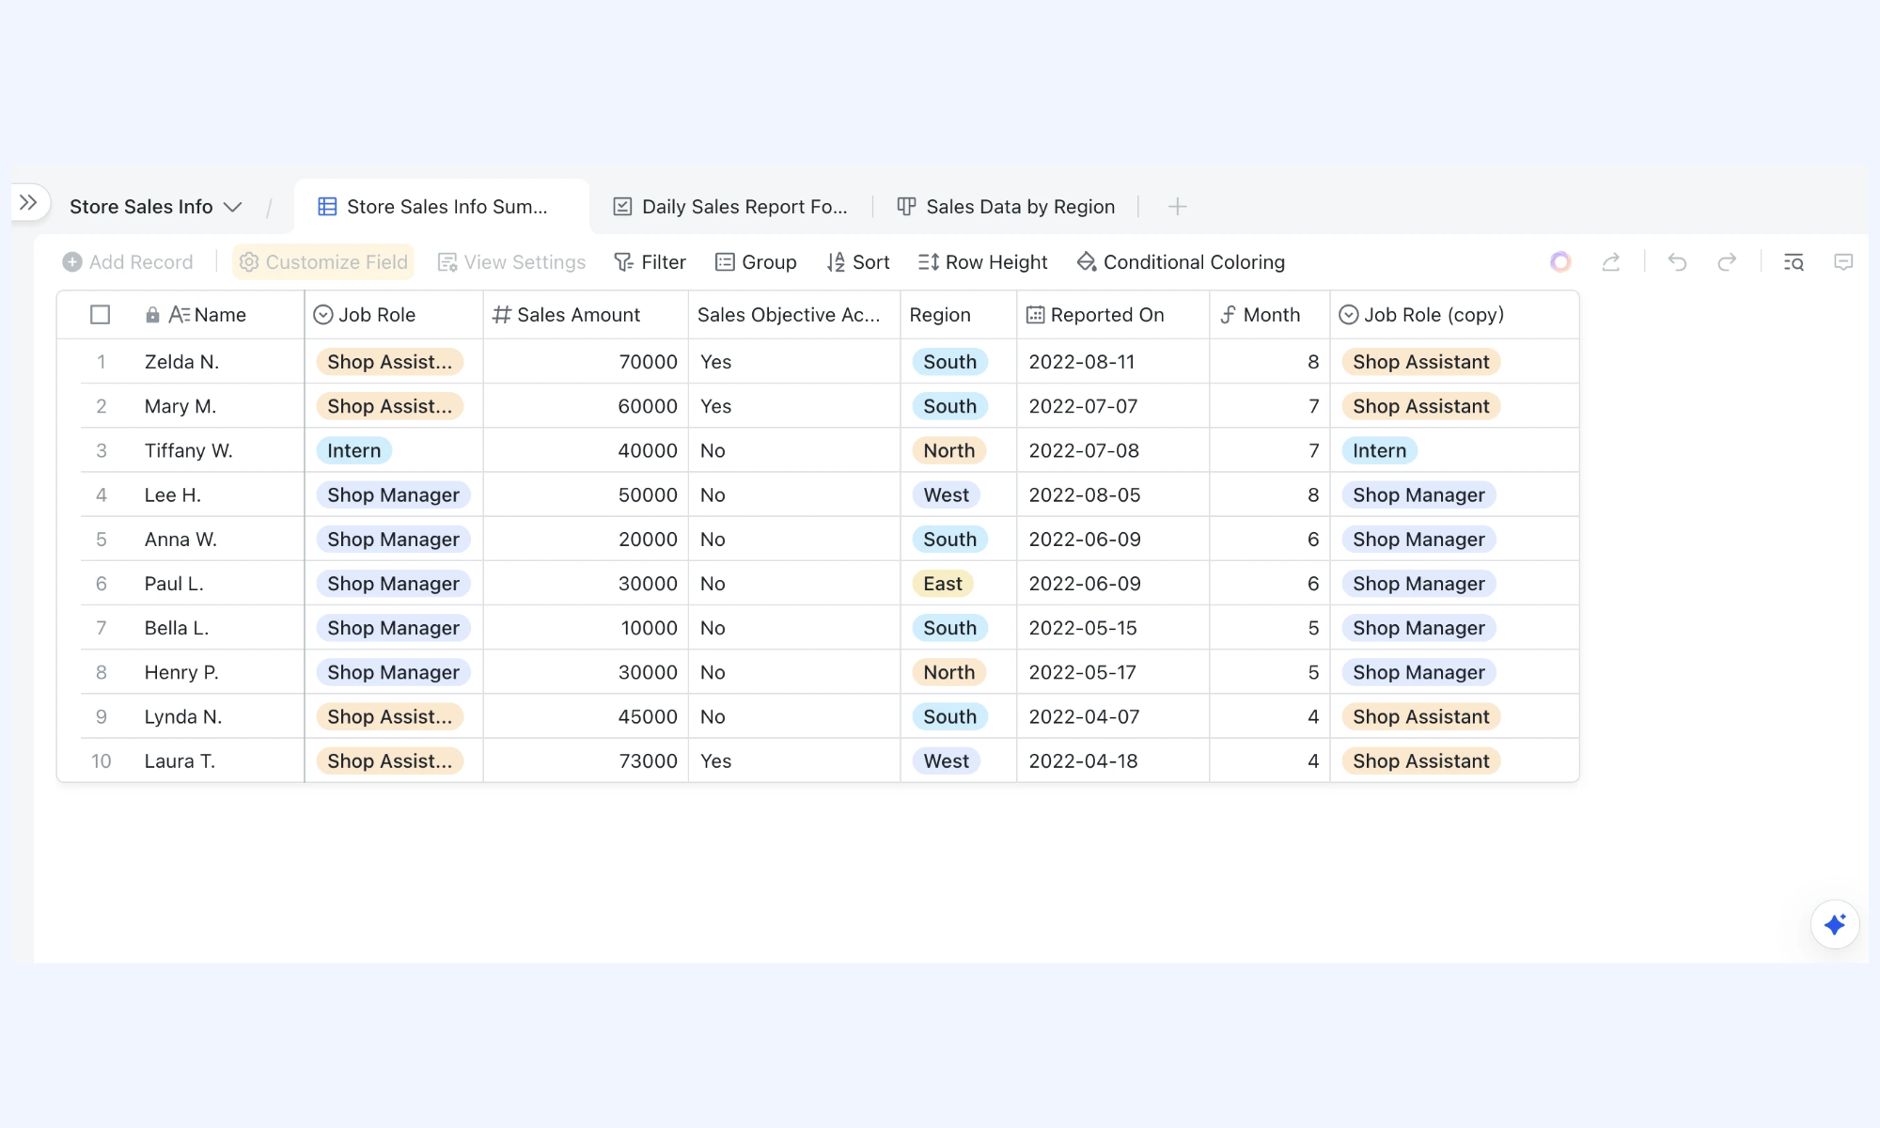The width and height of the screenshot is (1880, 1128).
Task: Toggle the select-all checkbox in header
Action: pyautogui.click(x=101, y=315)
